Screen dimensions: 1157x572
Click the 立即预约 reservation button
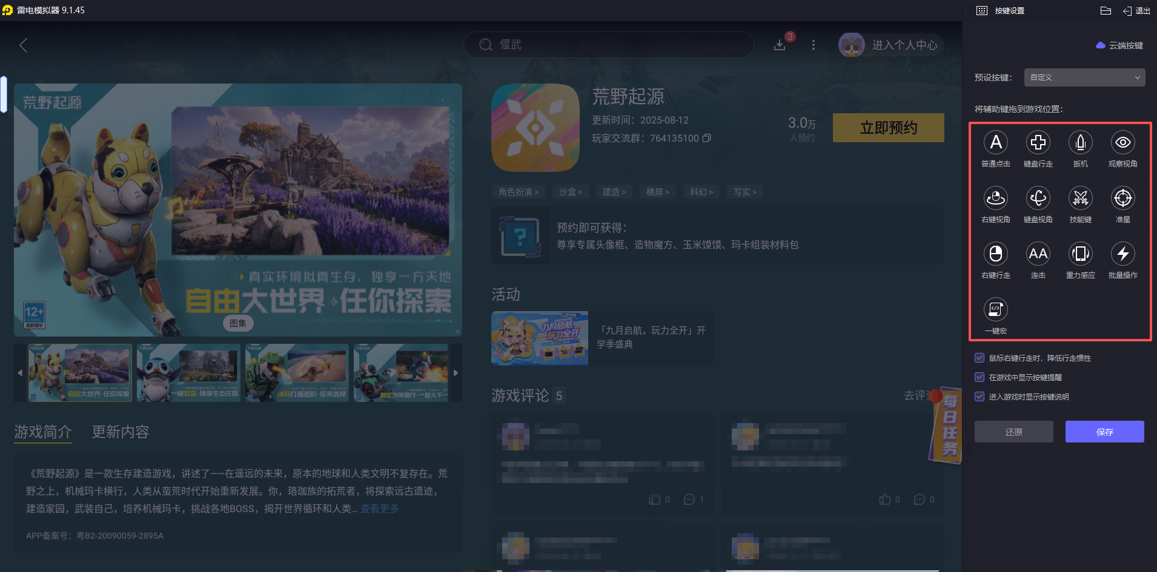tap(888, 128)
